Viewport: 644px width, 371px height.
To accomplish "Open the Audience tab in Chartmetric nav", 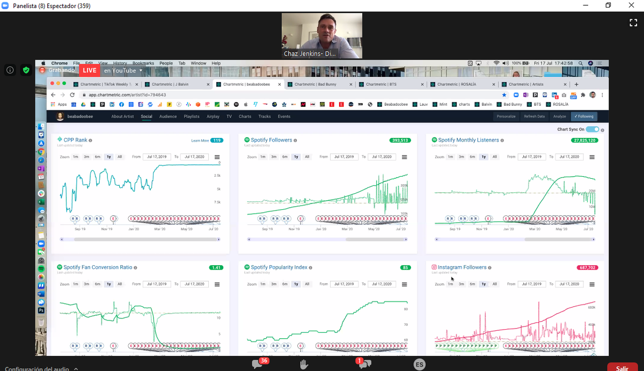I will (168, 117).
